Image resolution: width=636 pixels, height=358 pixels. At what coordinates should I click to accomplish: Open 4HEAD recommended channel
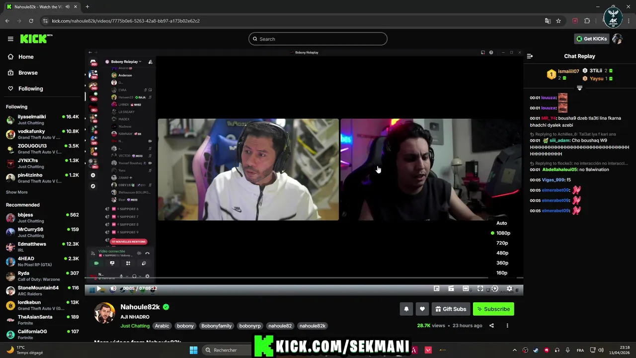[42, 262]
